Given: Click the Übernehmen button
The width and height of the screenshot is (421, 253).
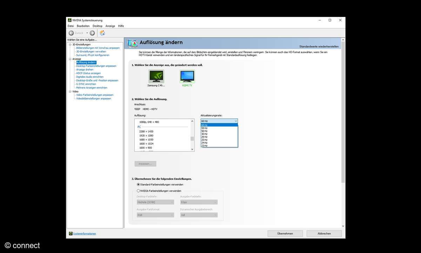Looking at the screenshot, I should point(285,234).
